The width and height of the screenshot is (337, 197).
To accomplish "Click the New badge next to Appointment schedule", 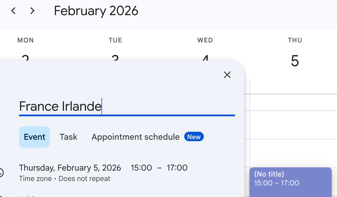I will (x=194, y=137).
